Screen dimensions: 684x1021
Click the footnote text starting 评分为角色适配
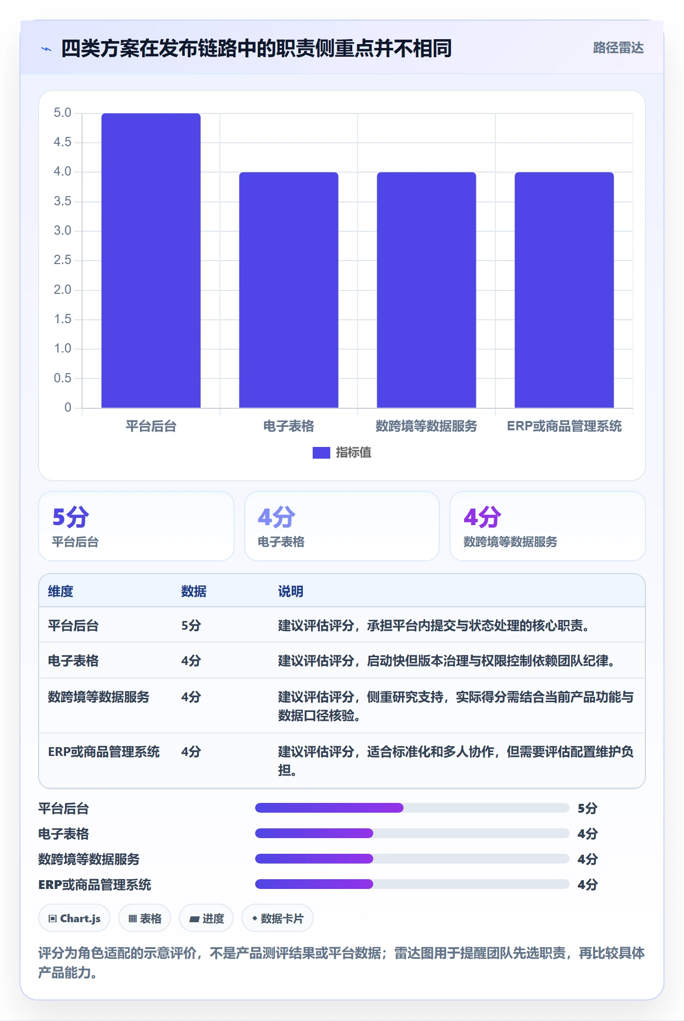[x=342, y=963]
